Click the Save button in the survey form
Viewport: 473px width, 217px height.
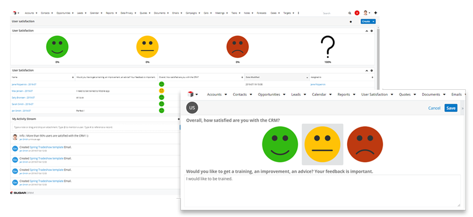point(451,108)
